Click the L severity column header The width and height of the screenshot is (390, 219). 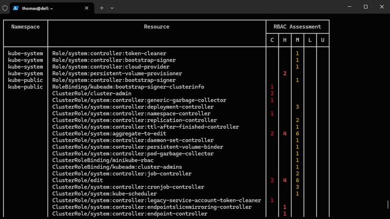(x=310, y=40)
